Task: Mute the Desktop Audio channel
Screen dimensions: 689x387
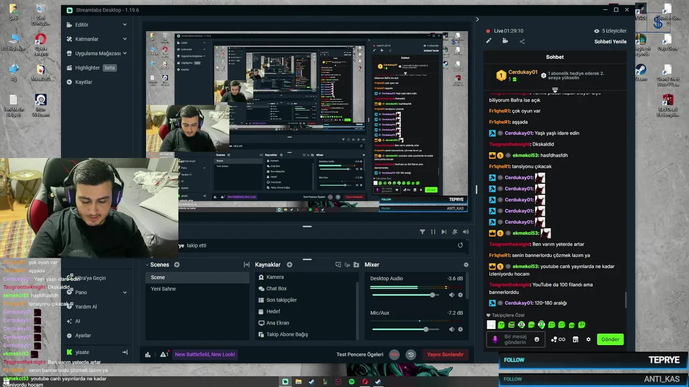Action: coord(452,295)
